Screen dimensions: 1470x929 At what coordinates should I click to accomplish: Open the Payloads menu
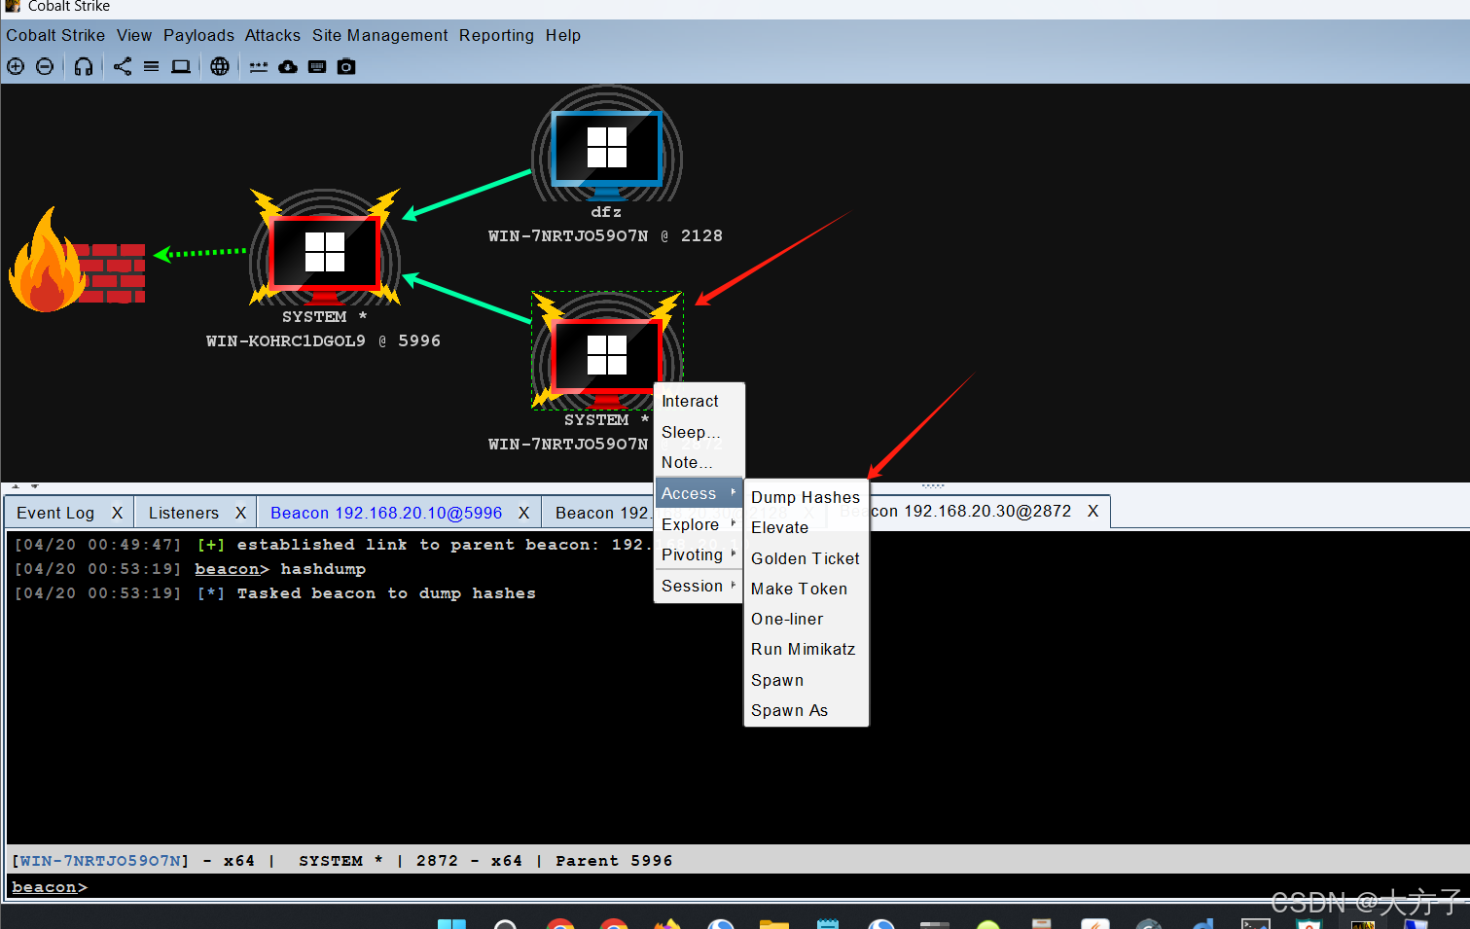(x=198, y=35)
